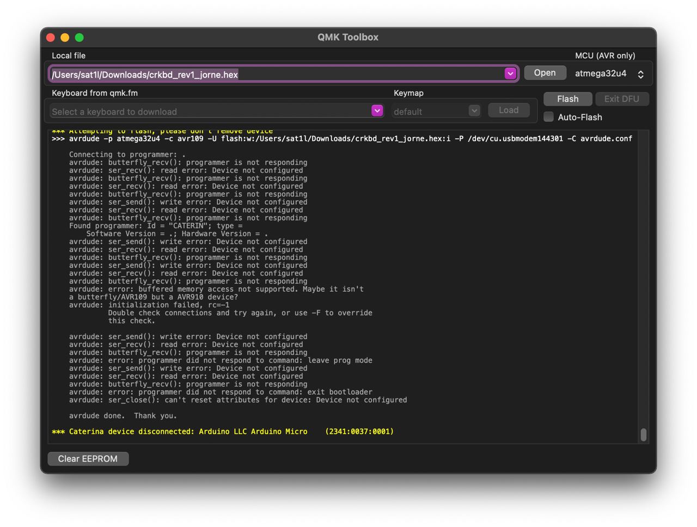The image size is (697, 527).
Task: Click the 'initialization failed, rc=-1' line
Action: [149, 305]
